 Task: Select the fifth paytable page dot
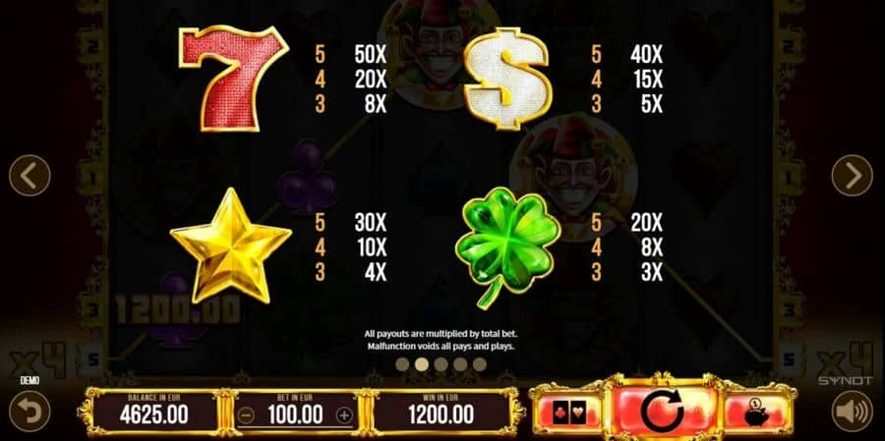[x=480, y=364]
